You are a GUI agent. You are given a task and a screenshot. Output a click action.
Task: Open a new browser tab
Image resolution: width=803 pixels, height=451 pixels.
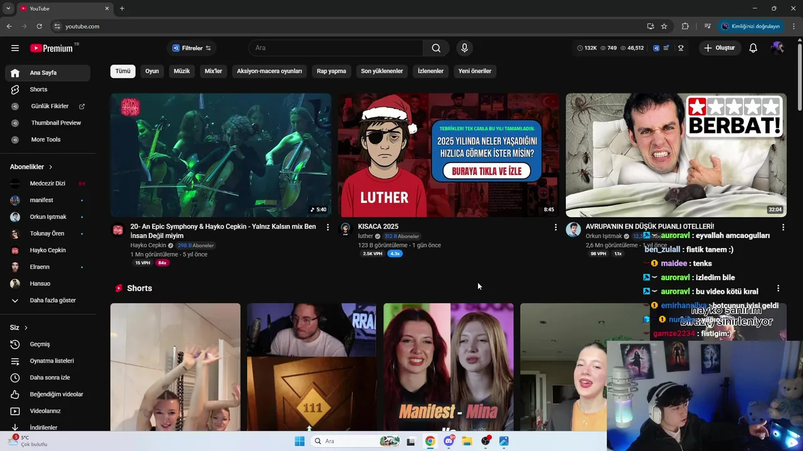(x=122, y=8)
